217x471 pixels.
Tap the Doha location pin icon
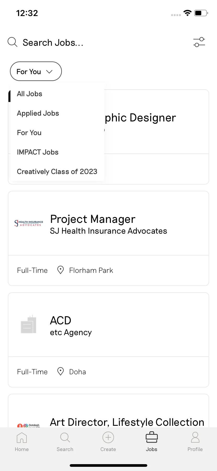pos(61,371)
